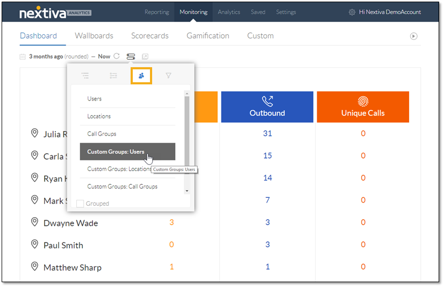Sort by the Unique Calls column header

(x=363, y=107)
